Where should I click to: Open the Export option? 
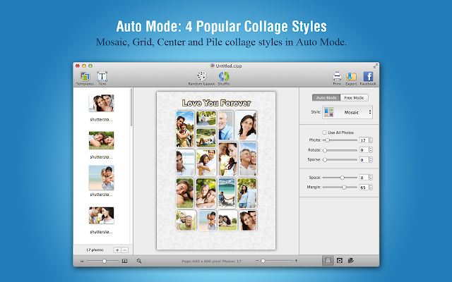coord(351,78)
